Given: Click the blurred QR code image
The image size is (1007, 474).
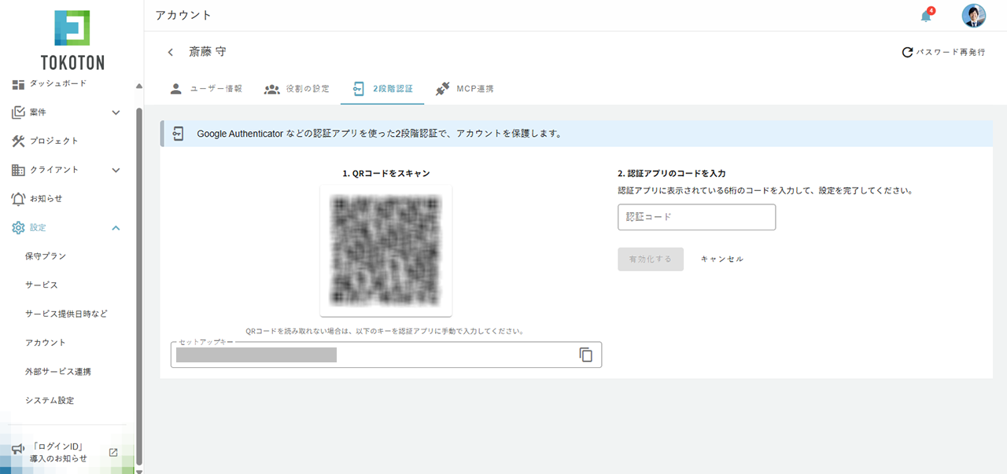Looking at the screenshot, I should (x=386, y=251).
